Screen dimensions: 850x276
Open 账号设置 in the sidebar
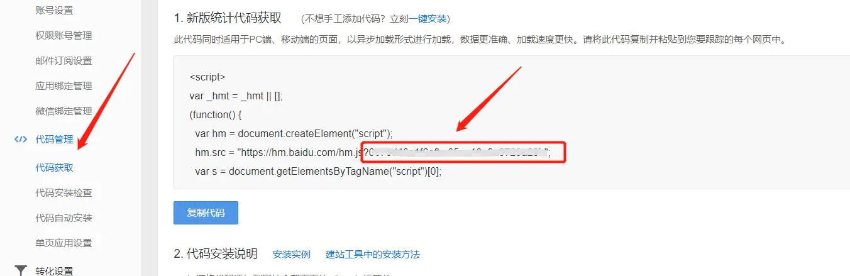(x=54, y=10)
